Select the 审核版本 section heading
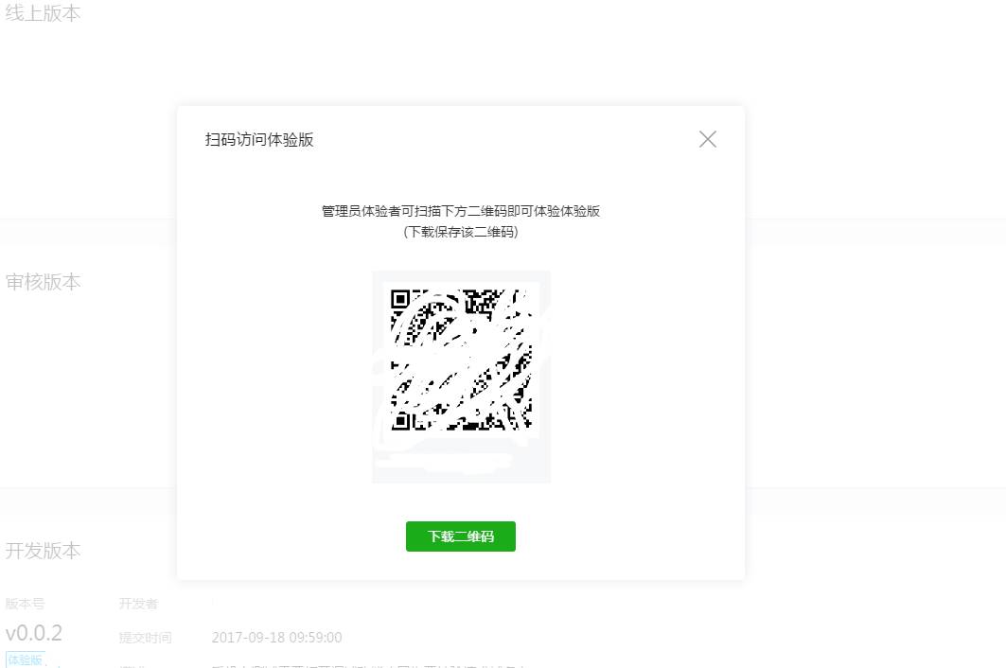The width and height of the screenshot is (1006, 668). click(43, 282)
